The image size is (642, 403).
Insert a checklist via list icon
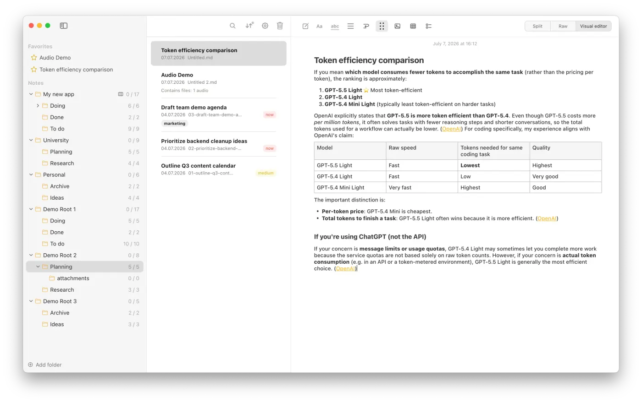pos(428,26)
